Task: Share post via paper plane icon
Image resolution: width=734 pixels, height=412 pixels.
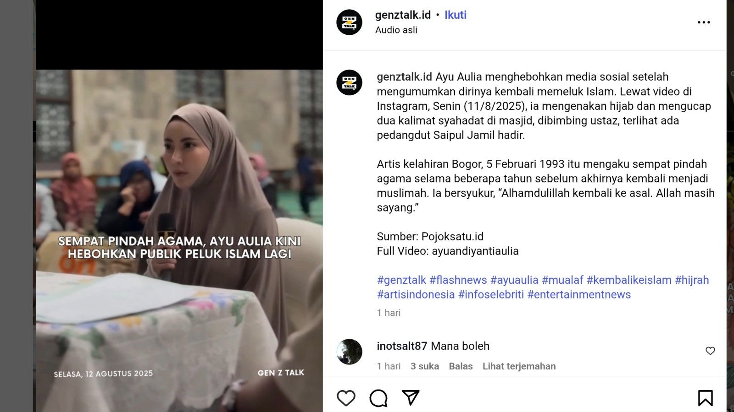Action: 411,397
